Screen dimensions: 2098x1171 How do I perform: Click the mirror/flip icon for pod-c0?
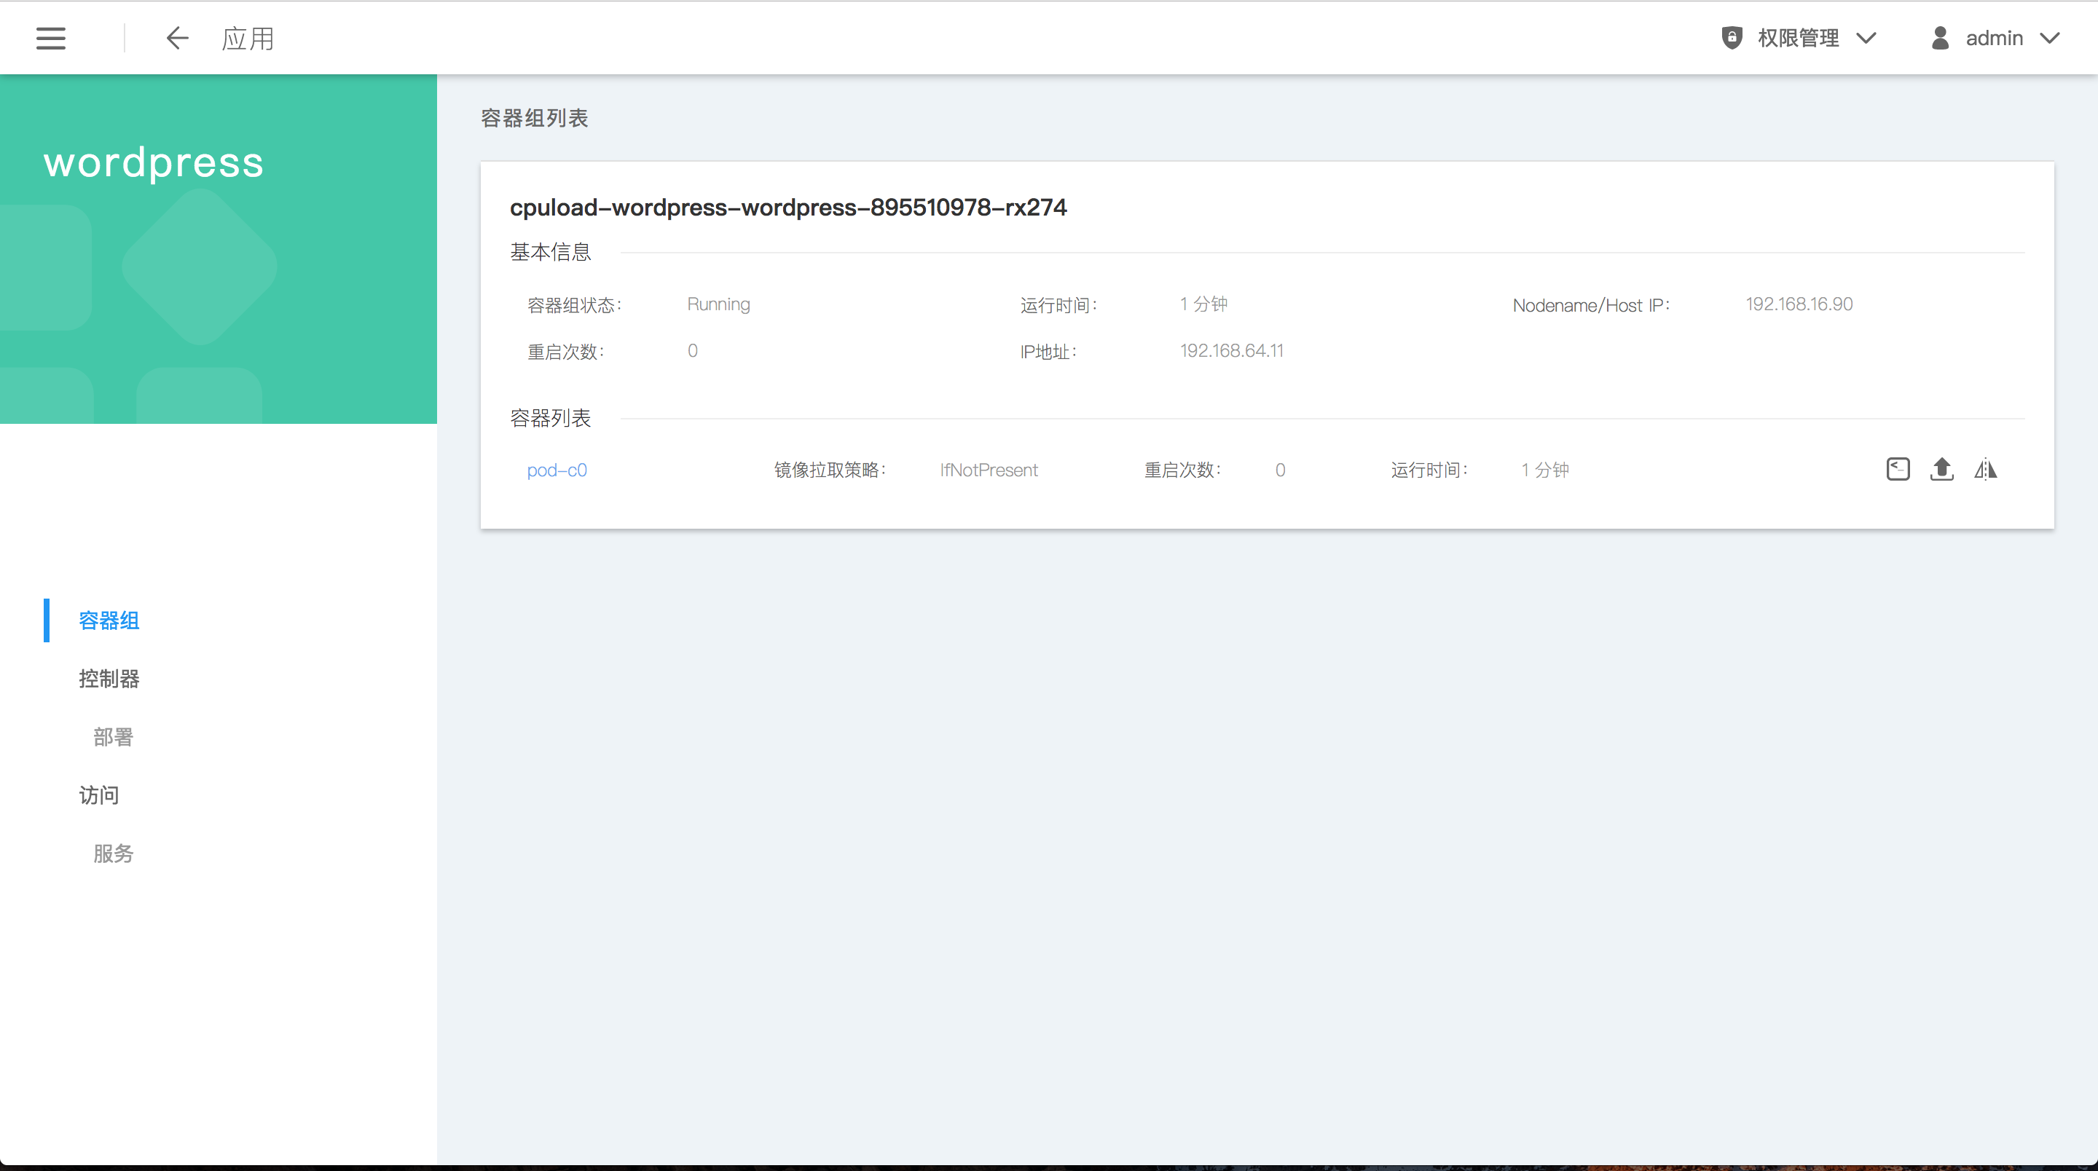click(1986, 469)
